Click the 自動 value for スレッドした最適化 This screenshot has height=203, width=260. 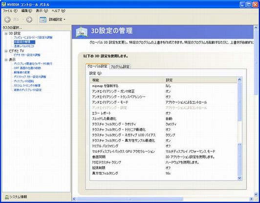169,119
